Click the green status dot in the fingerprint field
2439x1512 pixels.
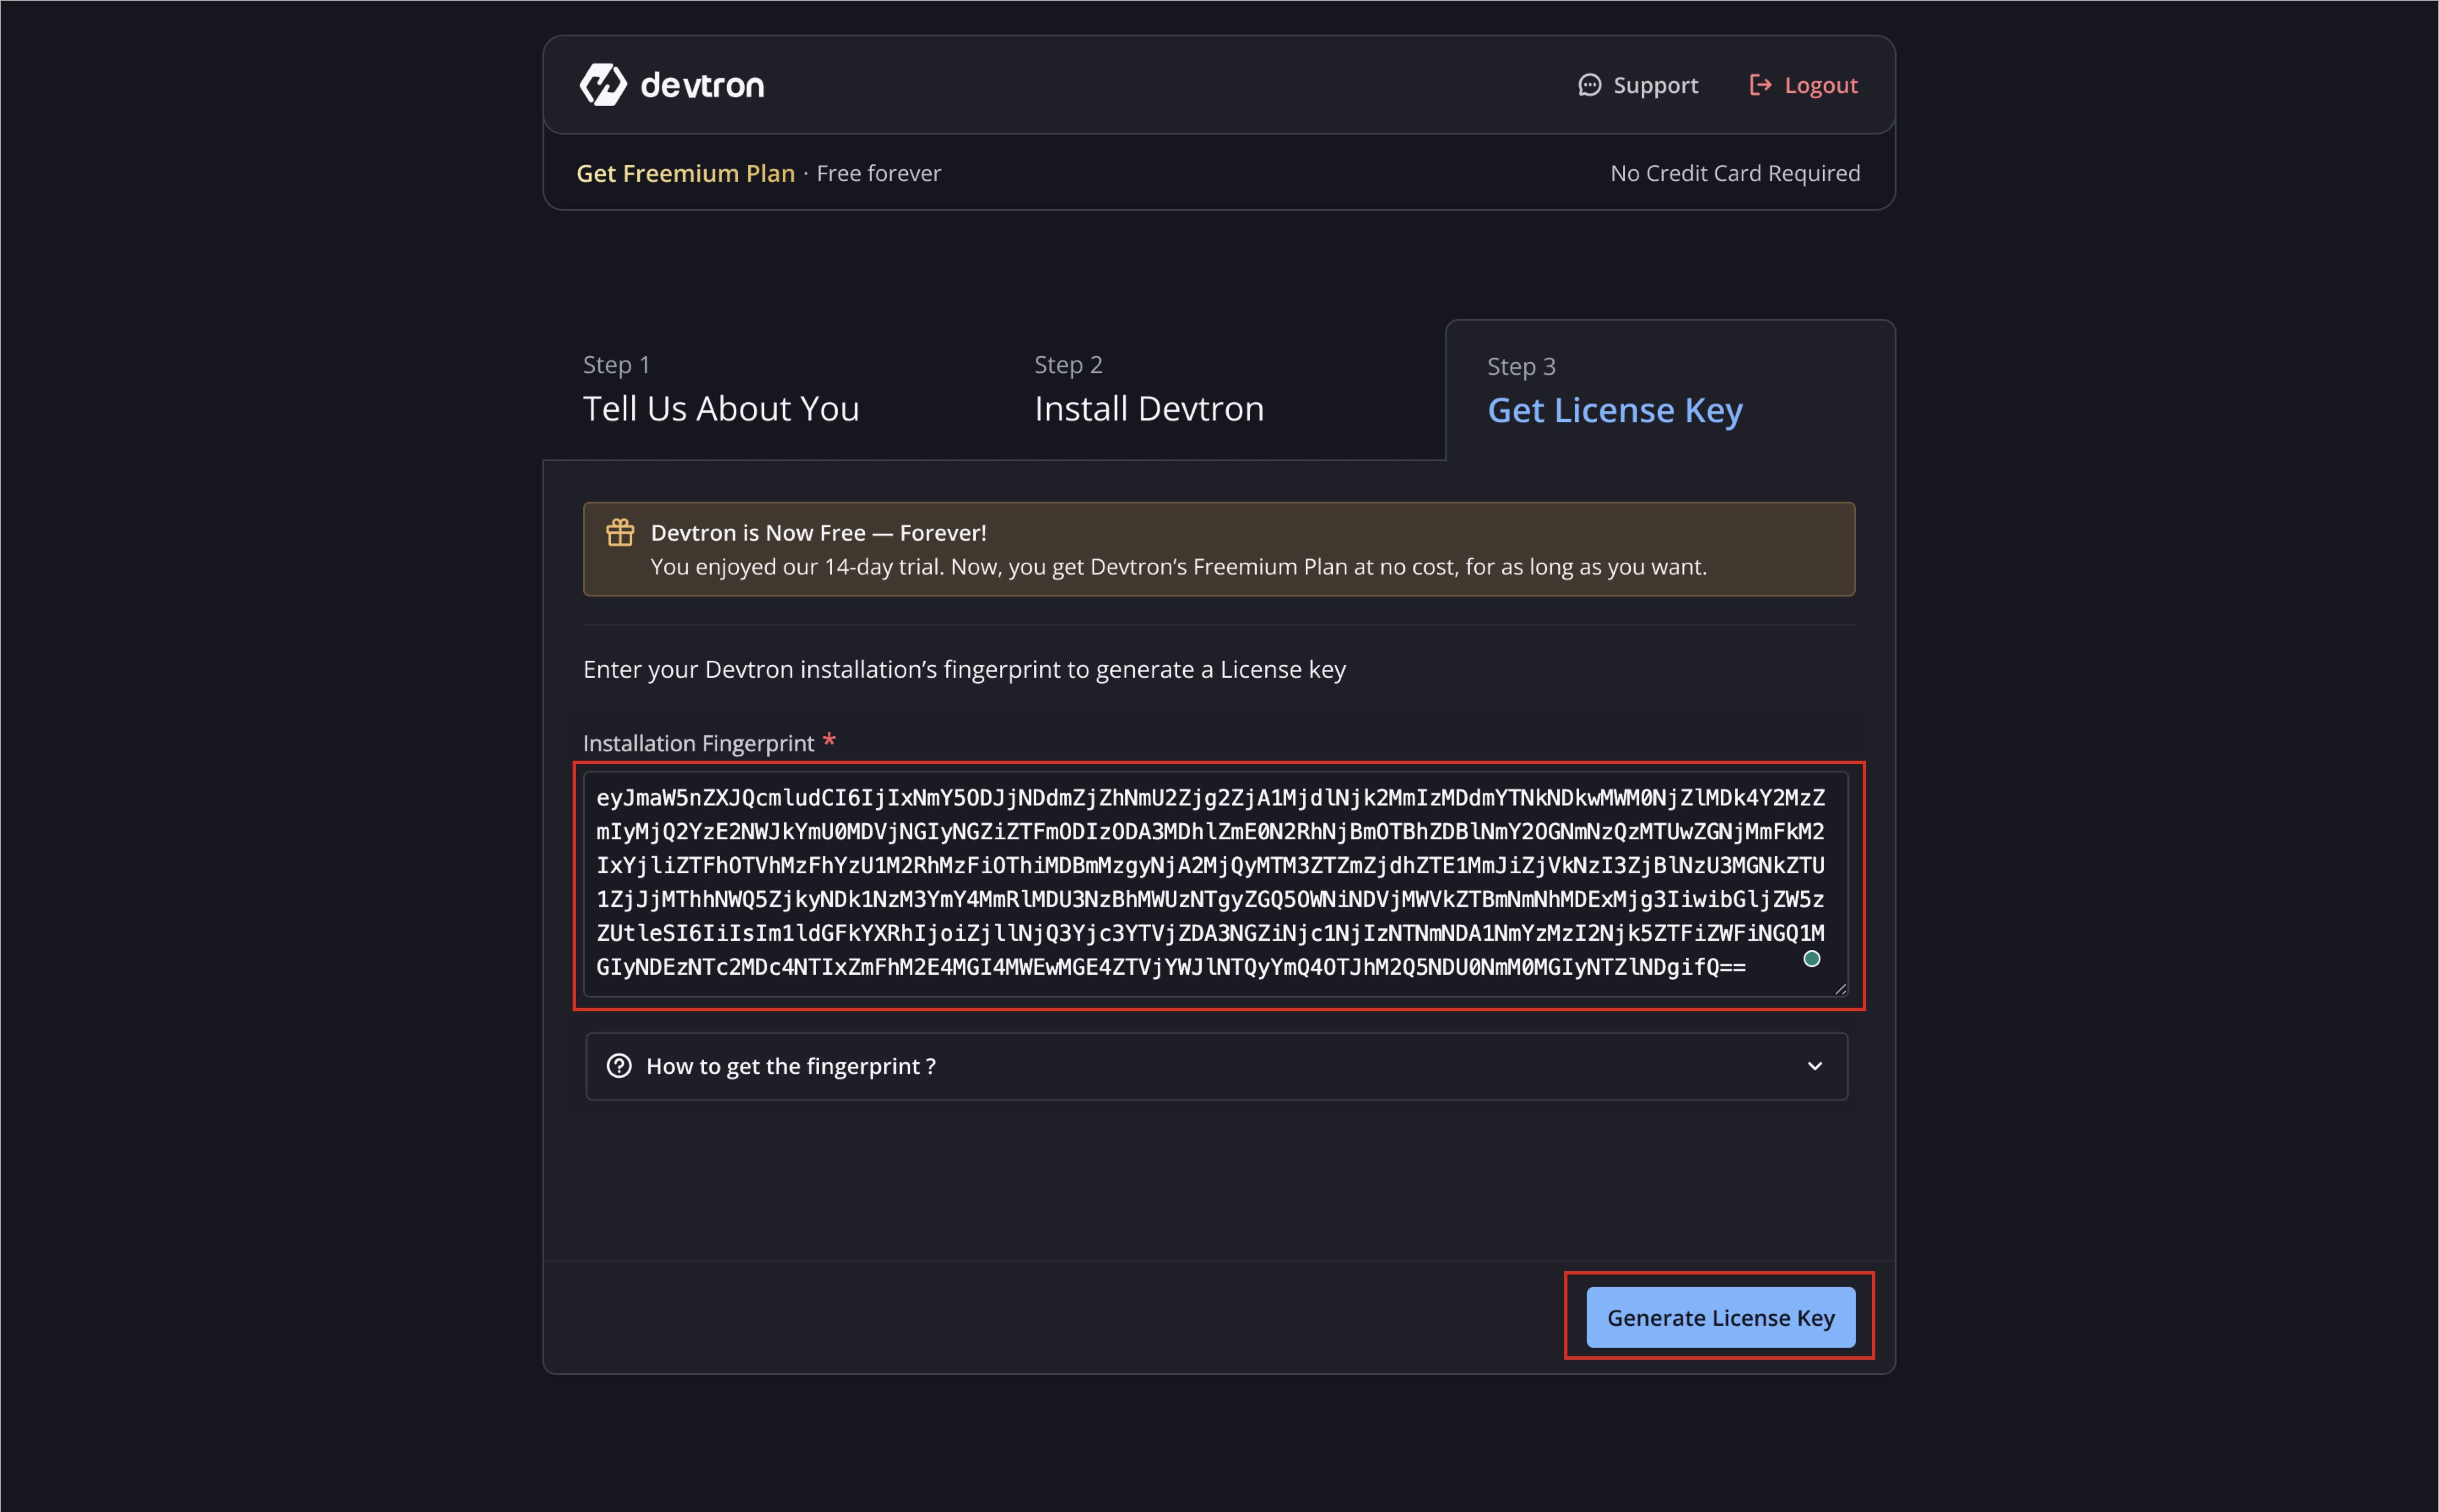tap(1811, 959)
